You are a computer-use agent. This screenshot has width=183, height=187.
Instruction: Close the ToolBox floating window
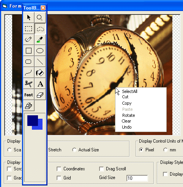[43, 8]
